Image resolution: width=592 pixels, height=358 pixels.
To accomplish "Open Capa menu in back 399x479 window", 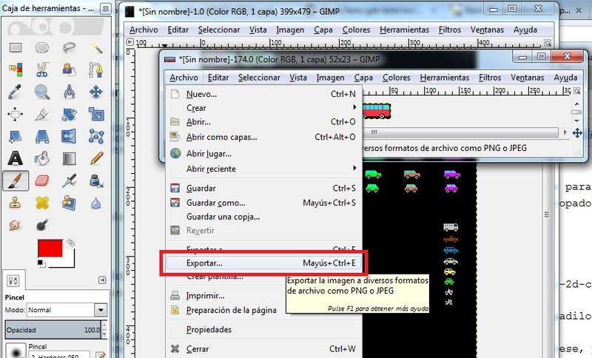I will [x=323, y=30].
